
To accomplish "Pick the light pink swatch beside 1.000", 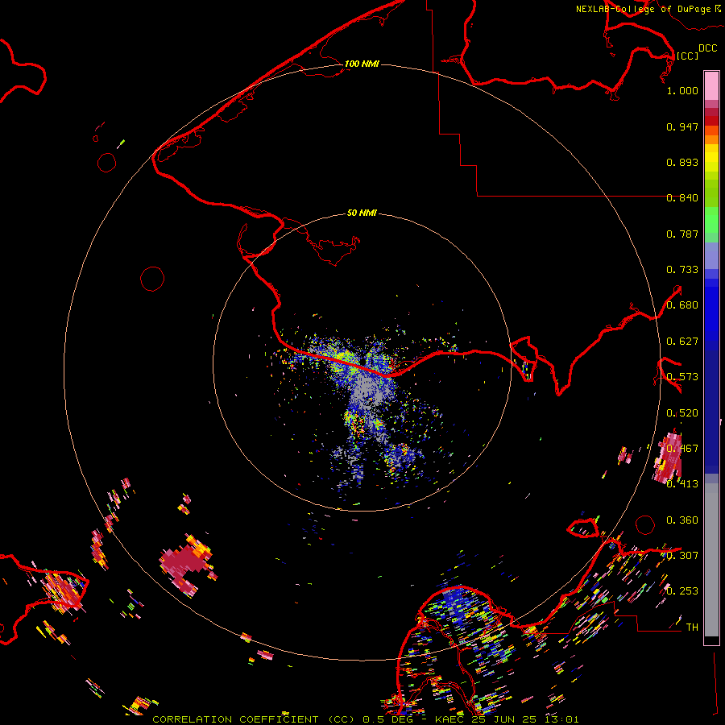I will point(711,86).
